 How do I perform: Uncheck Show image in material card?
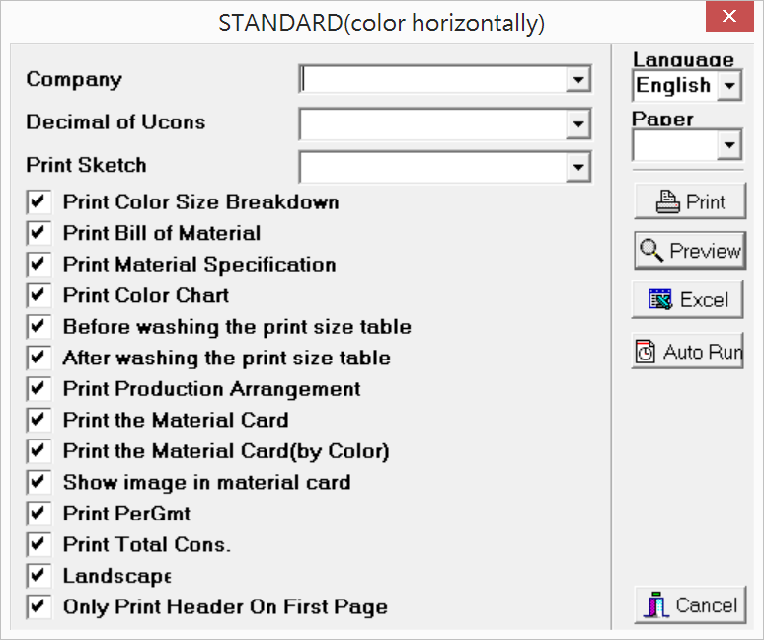[x=38, y=482]
